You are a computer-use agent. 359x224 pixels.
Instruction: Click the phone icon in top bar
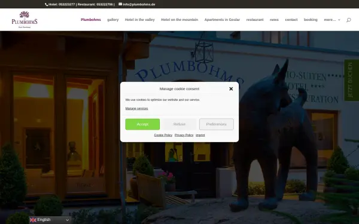(47, 4)
